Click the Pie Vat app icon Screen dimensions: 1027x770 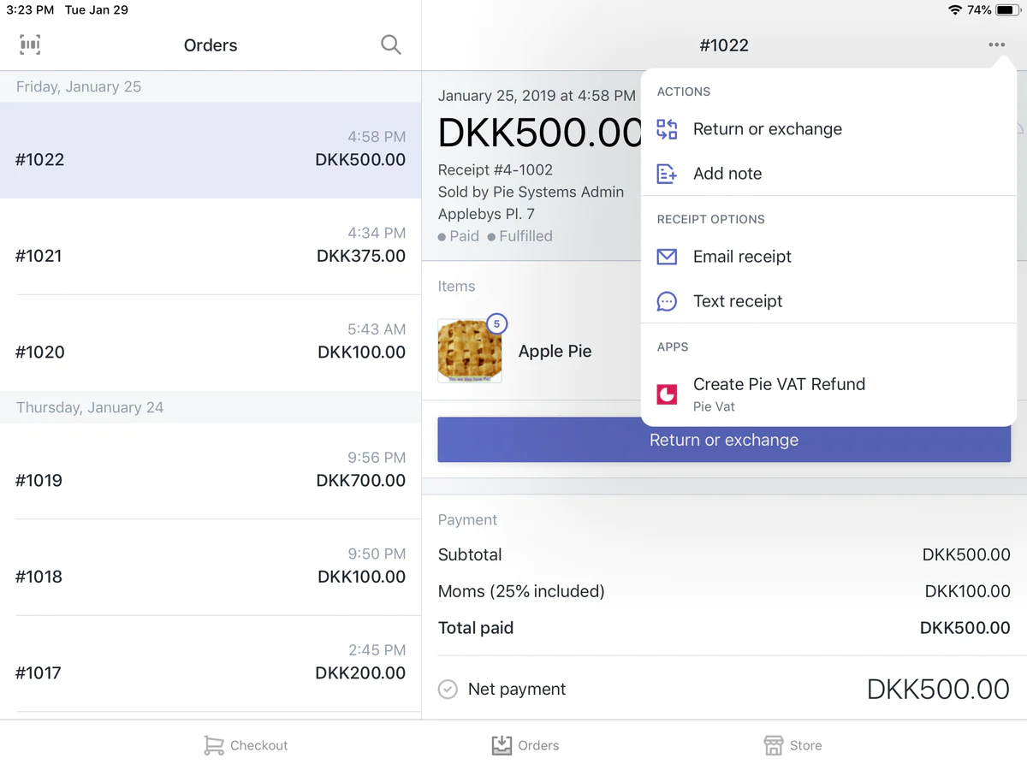(667, 394)
